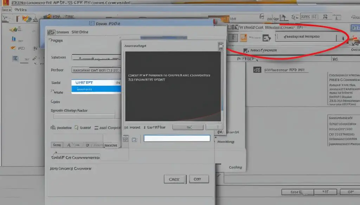Click the blue framed picture icon in left panel
Screen dimensions: 360x205
(15, 59)
